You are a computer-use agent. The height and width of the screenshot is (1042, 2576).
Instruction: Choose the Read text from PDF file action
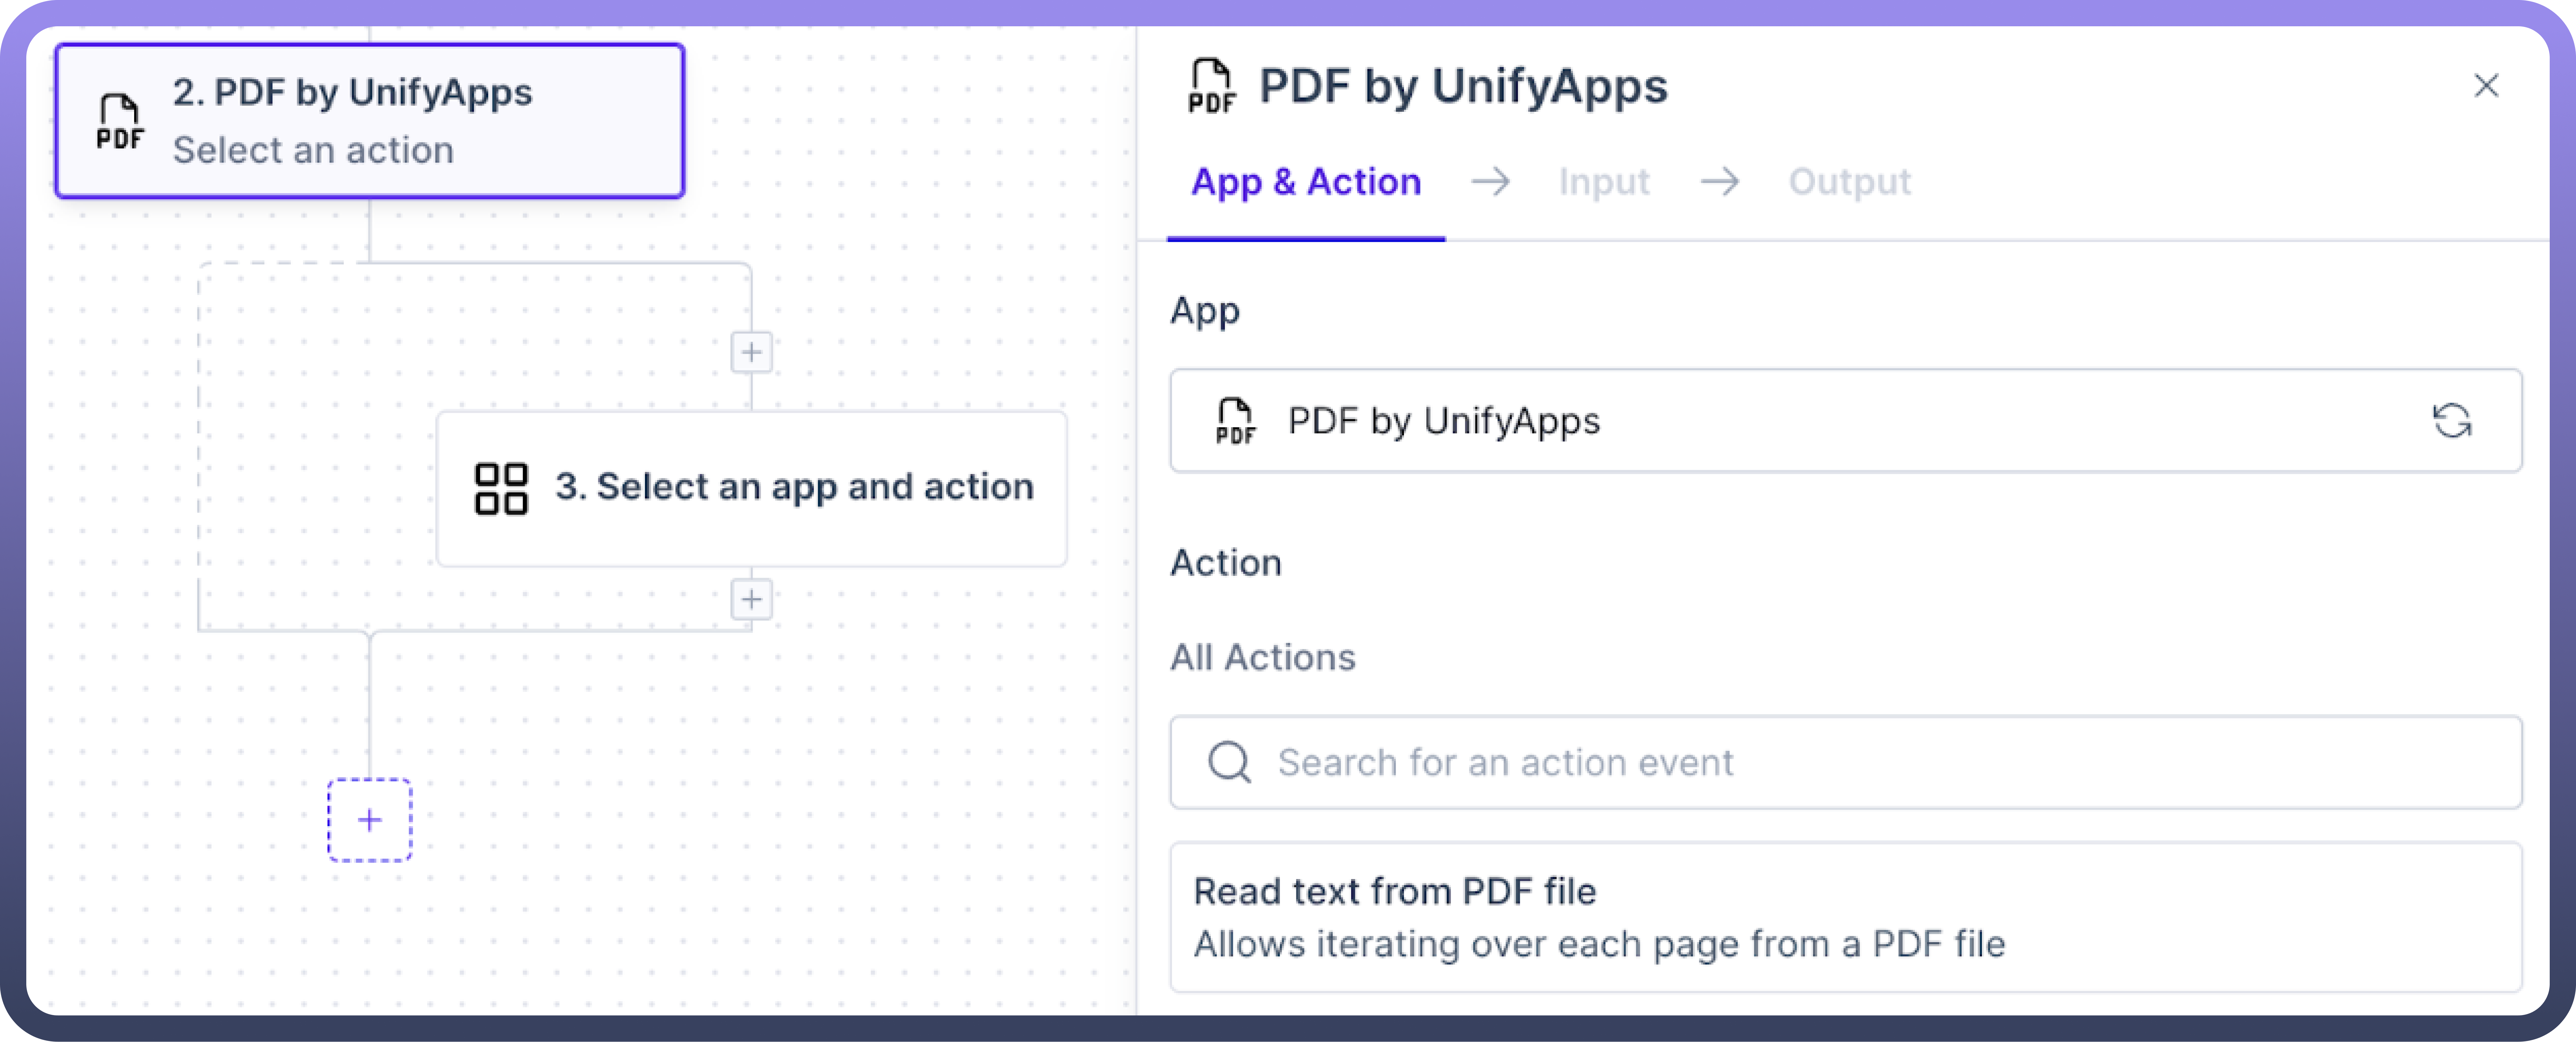click(1845, 916)
